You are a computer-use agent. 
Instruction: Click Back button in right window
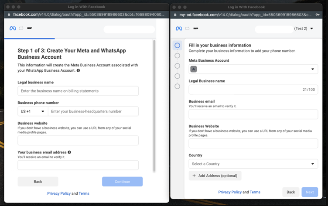291,192
